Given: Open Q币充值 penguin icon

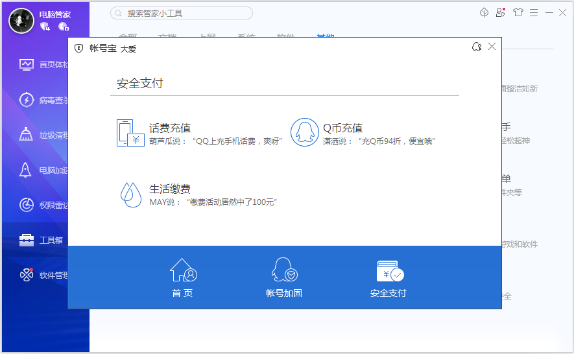Looking at the screenshot, I should point(305,132).
